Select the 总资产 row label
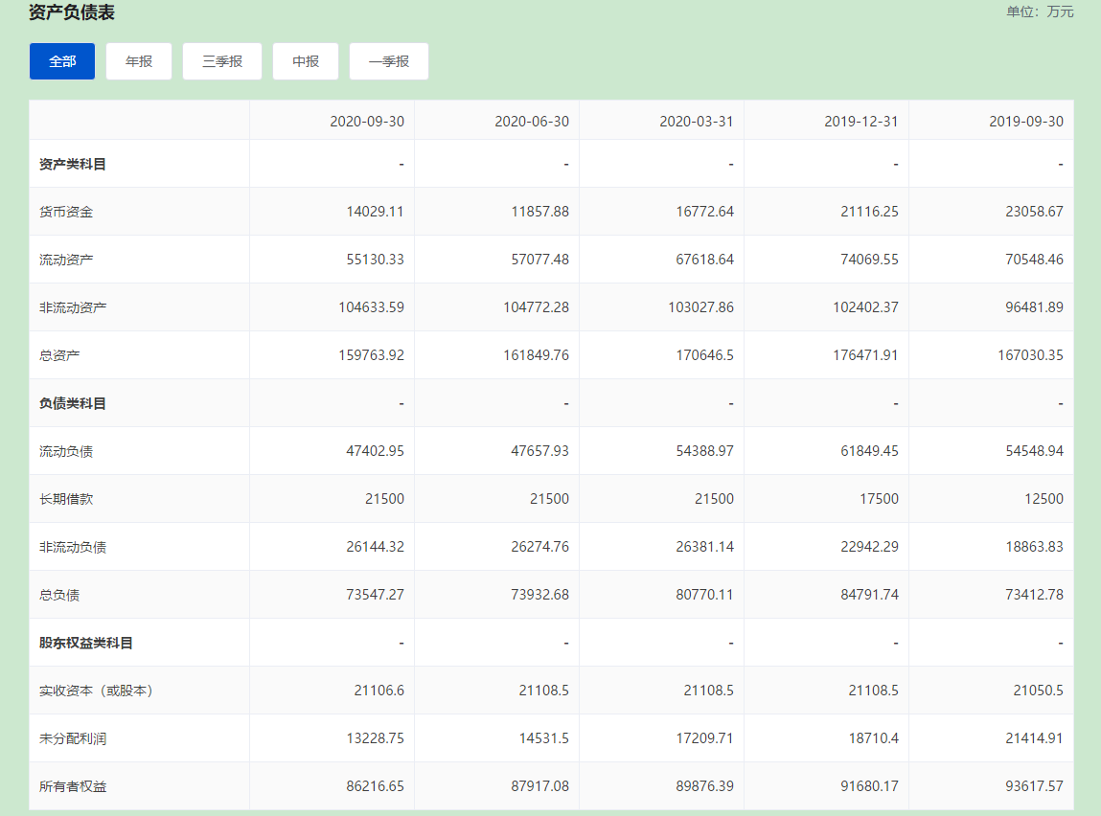The width and height of the screenshot is (1101, 816). click(59, 355)
